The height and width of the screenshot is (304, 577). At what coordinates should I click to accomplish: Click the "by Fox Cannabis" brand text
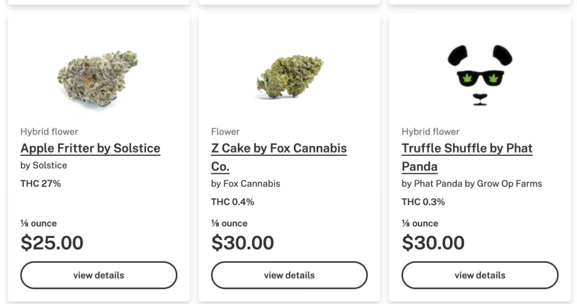point(246,184)
